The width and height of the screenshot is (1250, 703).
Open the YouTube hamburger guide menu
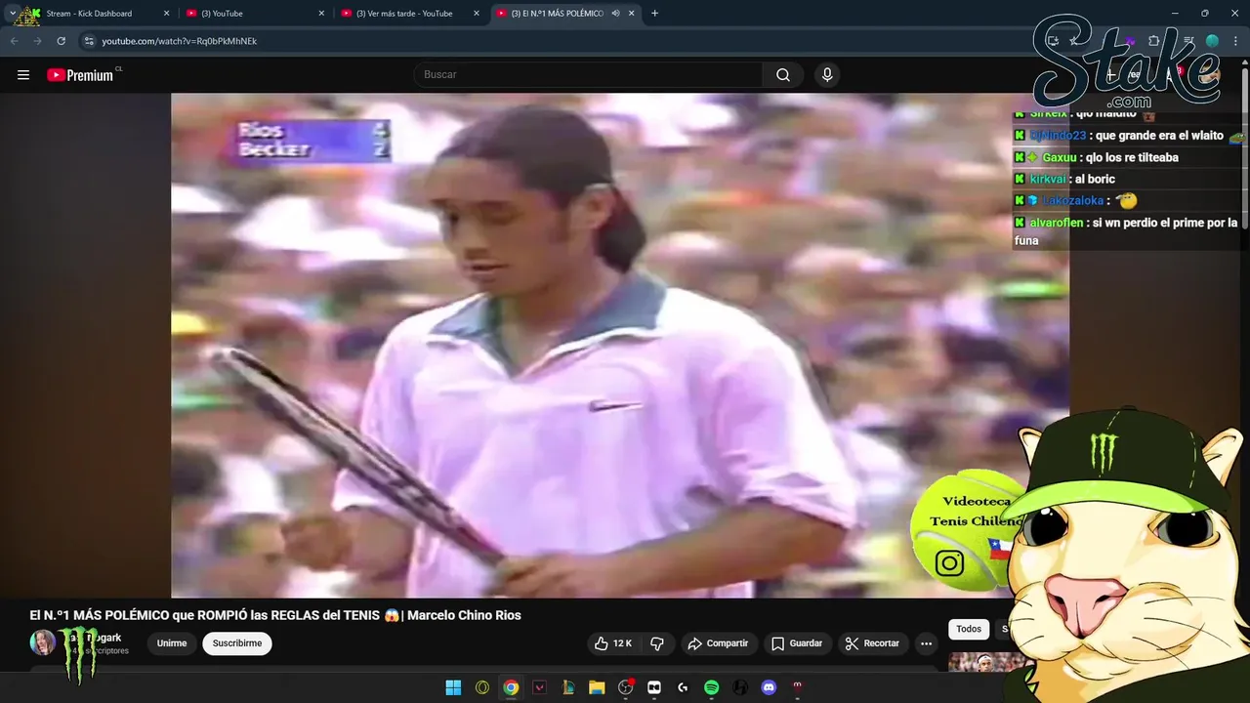(23, 75)
